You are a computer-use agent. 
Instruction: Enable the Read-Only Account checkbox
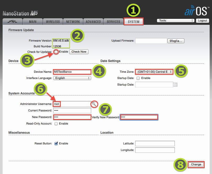click(56, 124)
